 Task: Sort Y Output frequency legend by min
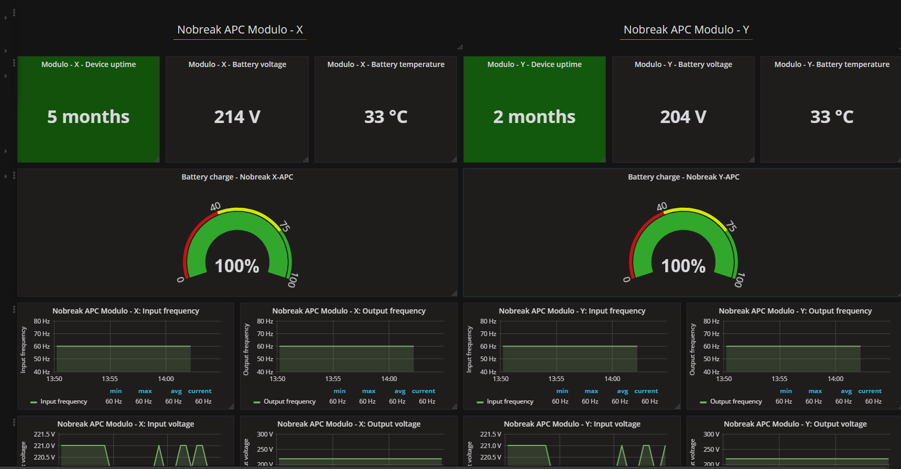point(786,391)
